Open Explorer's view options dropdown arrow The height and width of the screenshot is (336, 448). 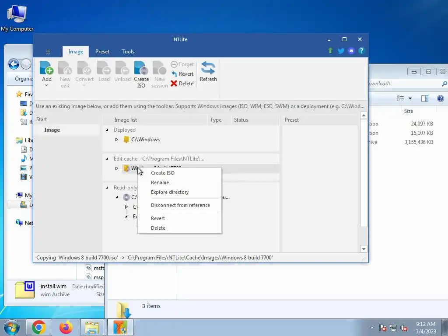click(x=410, y=98)
